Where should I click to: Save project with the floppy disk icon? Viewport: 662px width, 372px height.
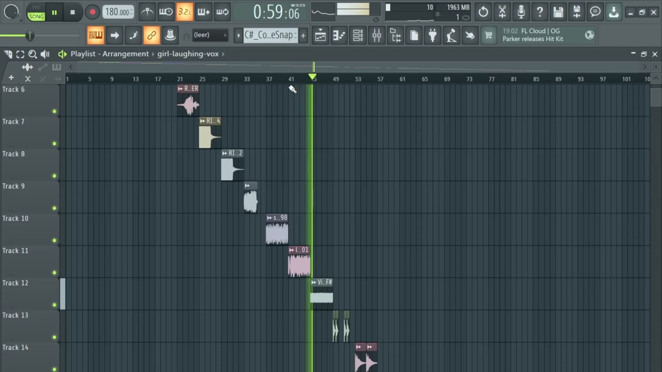tap(558, 11)
